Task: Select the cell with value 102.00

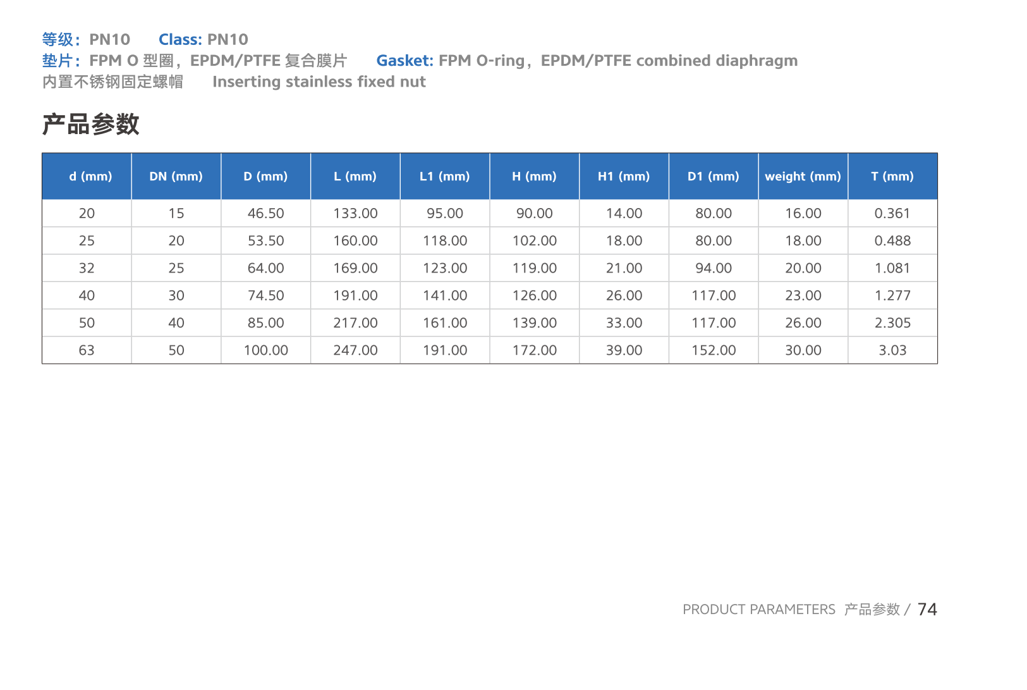Action: tap(535, 241)
